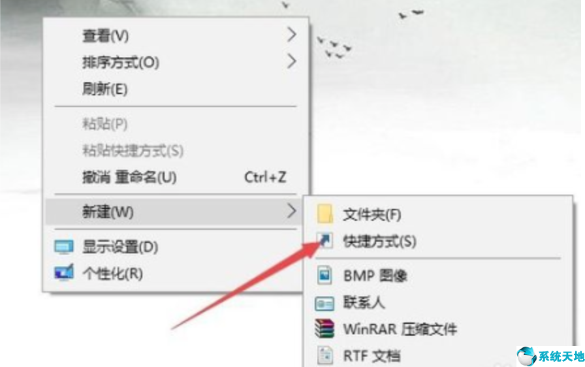The height and width of the screenshot is (367, 585).
Task: Expand the 新建(W) submenu arrow
Action: pos(292,211)
